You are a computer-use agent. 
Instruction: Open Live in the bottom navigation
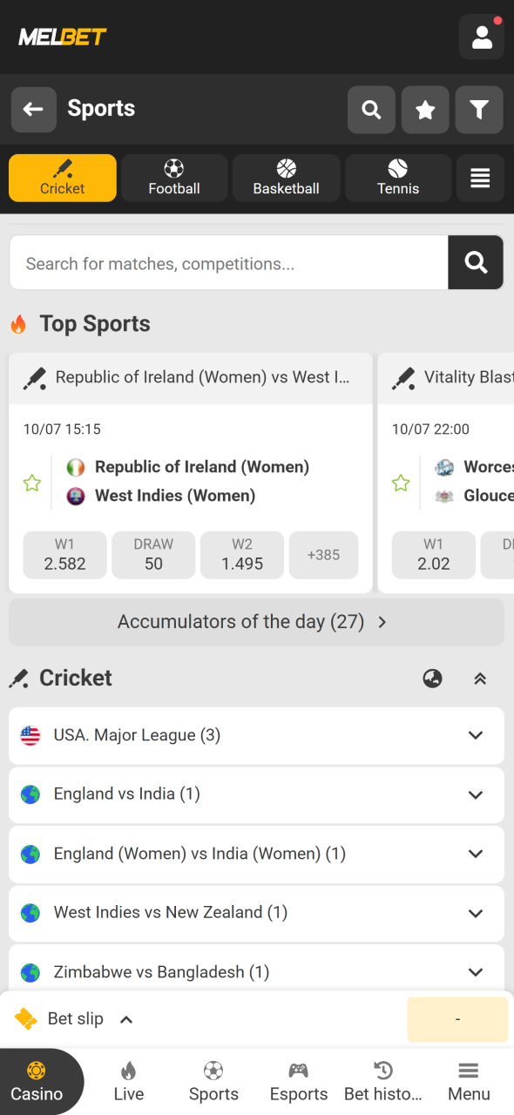point(129,1082)
